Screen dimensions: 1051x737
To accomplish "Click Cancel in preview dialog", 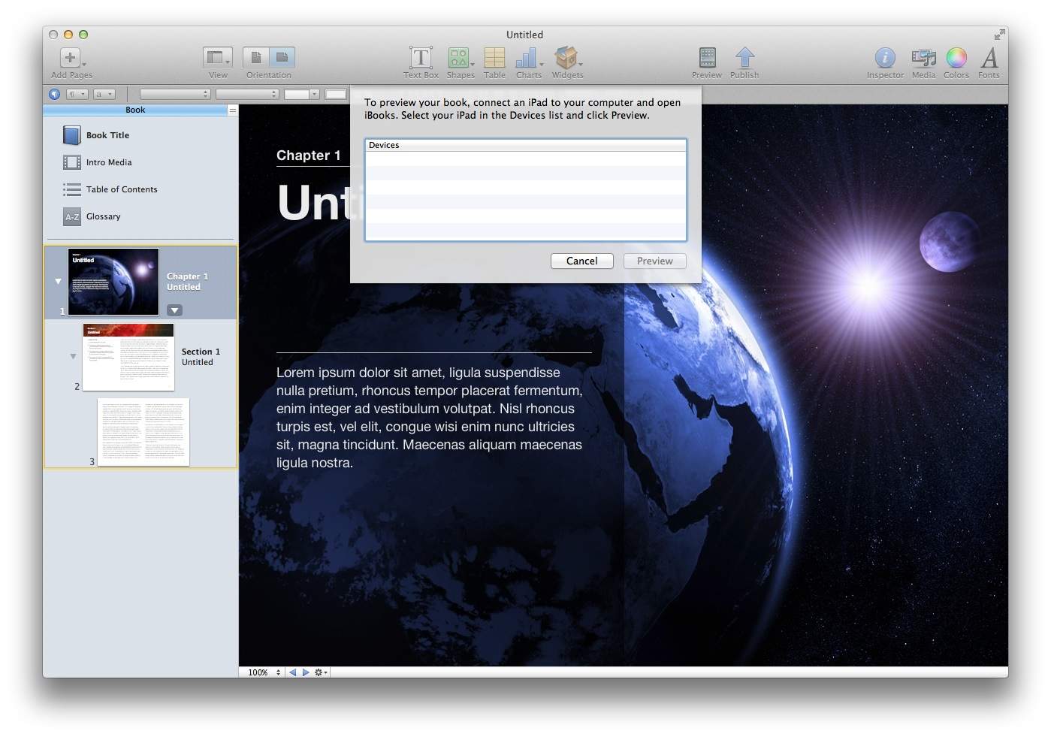I will click(581, 261).
